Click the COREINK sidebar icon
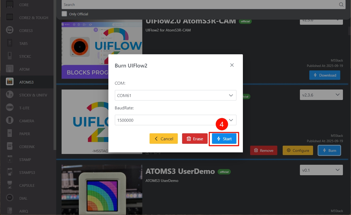The image size is (351, 215). point(10,146)
